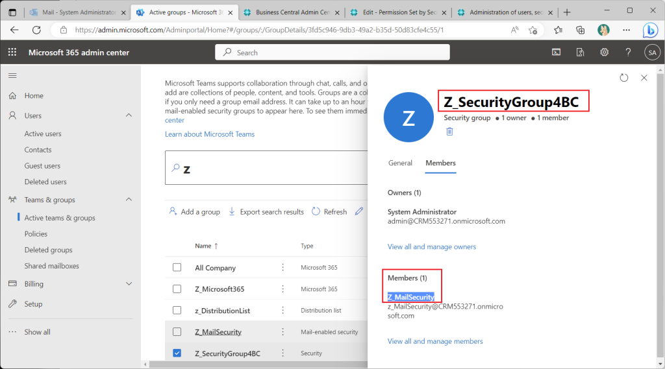Collapse the Users navigation section

[129, 115]
